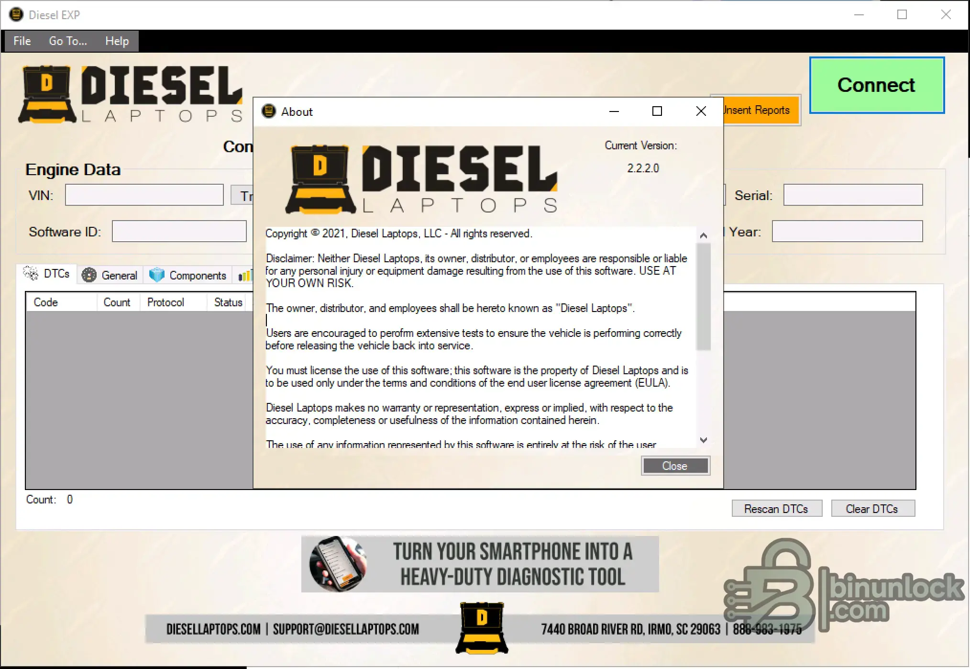Click the About text scrollbar up arrow
Viewport: 970px width, 669px height.
point(703,235)
